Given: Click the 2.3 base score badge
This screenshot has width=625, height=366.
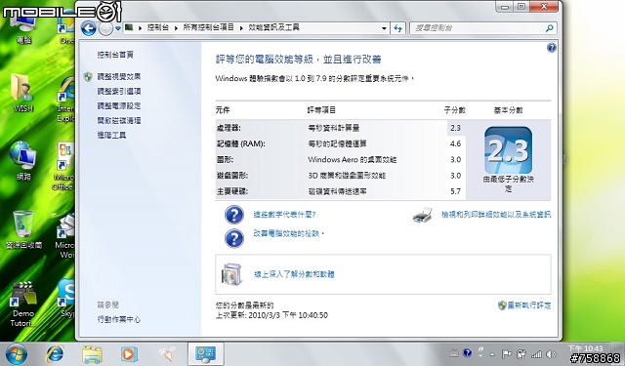Looking at the screenshot, I should [508, 150].
